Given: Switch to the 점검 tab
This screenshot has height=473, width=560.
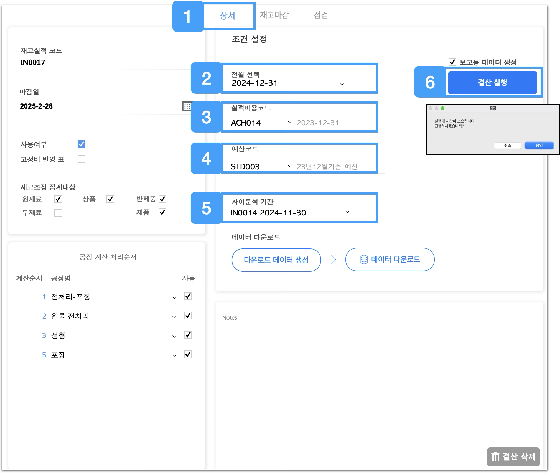Looking at the screenshot, I should 321,15.
